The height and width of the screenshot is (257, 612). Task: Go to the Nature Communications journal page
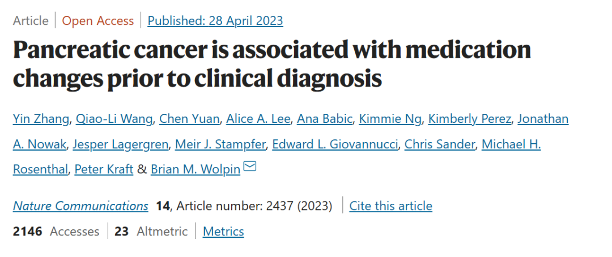80,206
